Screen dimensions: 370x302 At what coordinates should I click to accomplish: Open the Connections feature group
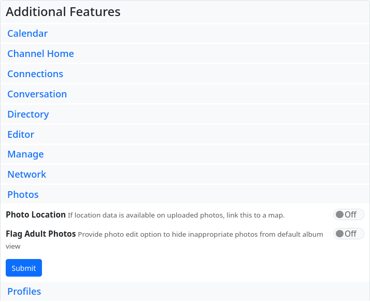click(35, 74)
